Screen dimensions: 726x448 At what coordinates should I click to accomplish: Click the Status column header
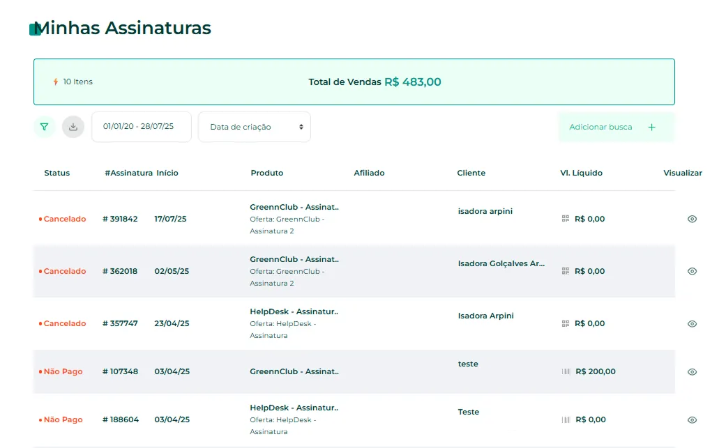tap(57, 173)
